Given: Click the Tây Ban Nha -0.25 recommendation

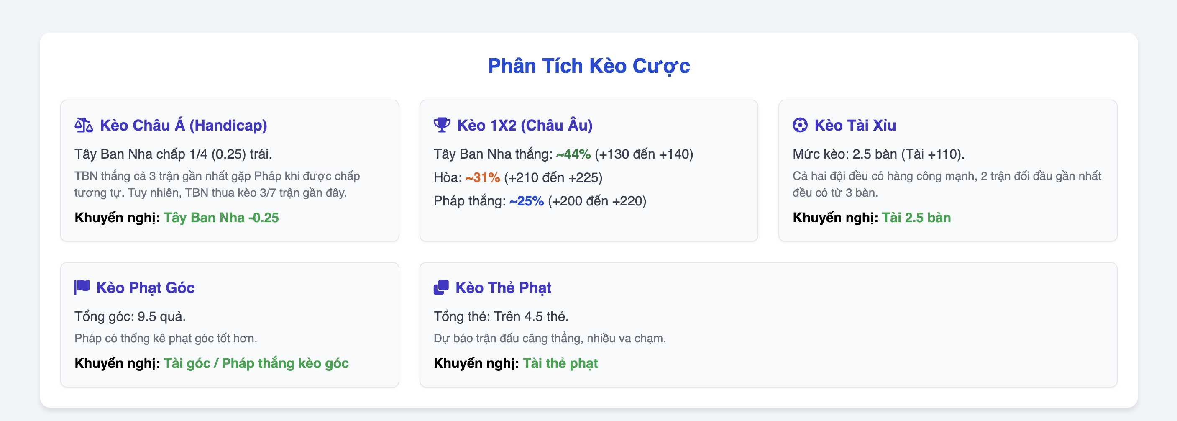Looking at the screenshot, I should (x=221, y=218).
